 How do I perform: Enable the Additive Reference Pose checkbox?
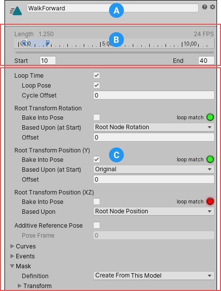pyautogui.click(x=97, y=225)
